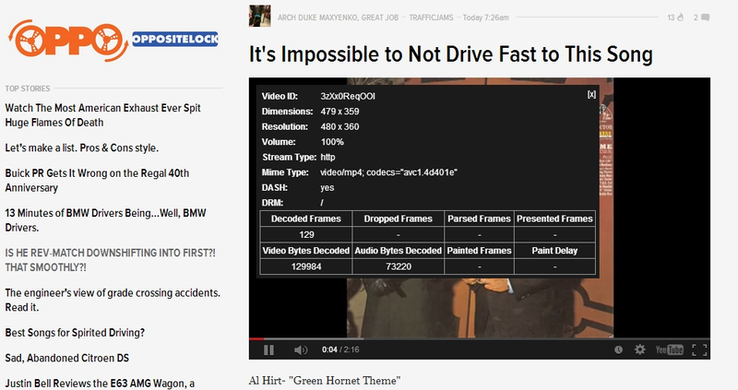Click the Mime Type value video/mp4
The width and height of the screenshot is (738, 390).
[x=388, y=172]
